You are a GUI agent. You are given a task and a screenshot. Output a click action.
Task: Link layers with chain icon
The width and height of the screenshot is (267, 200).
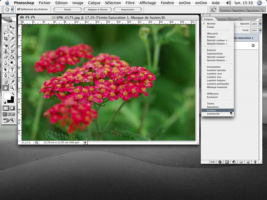(x=213, y=162)
